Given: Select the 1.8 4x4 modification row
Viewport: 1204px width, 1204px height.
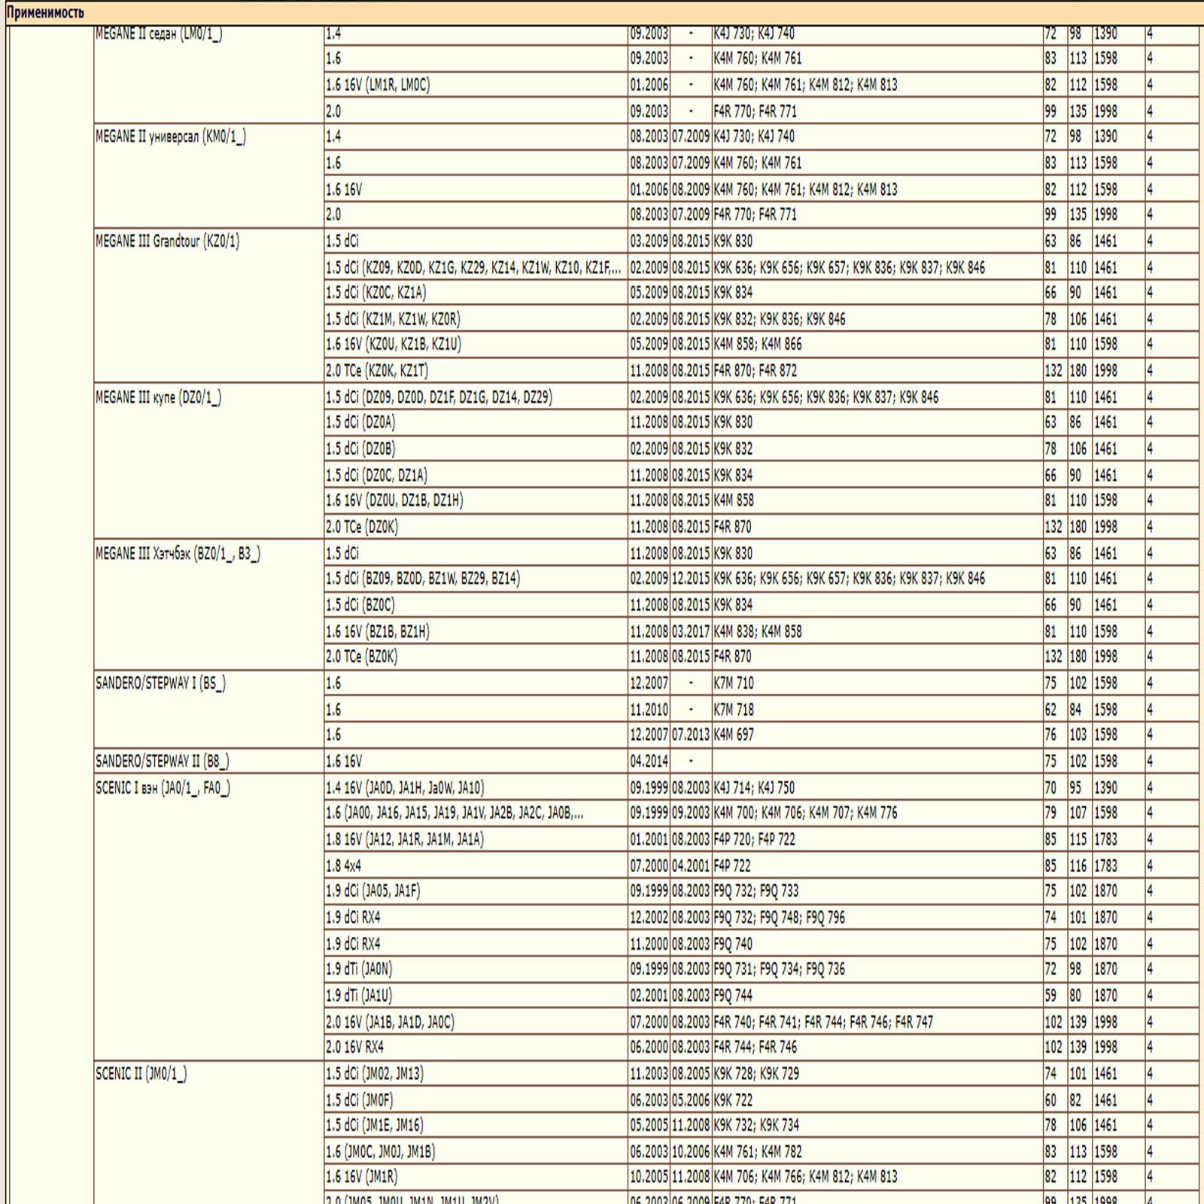Looking at the screenshot, I should tap(344, 865).
